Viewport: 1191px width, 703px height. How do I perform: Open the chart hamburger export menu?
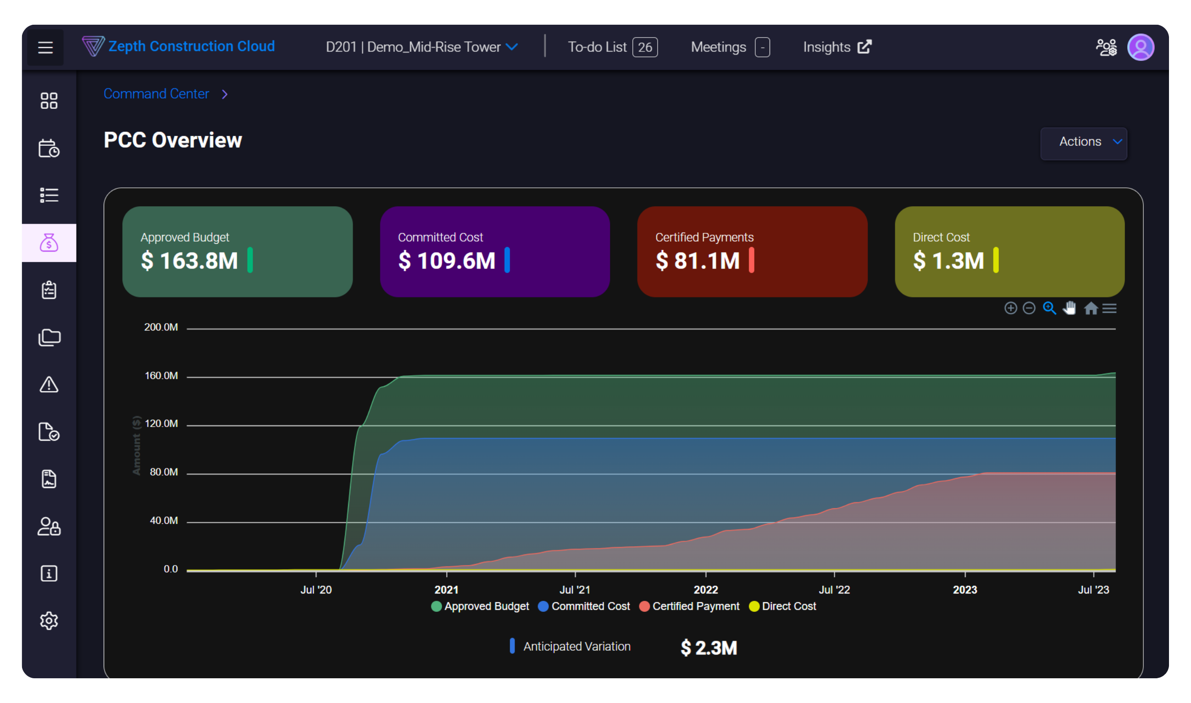[x=1109, y=308]
